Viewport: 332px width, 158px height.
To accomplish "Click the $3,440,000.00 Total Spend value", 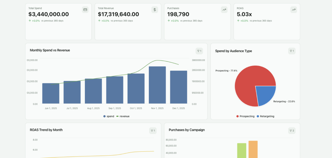I will tap(49, 14).
